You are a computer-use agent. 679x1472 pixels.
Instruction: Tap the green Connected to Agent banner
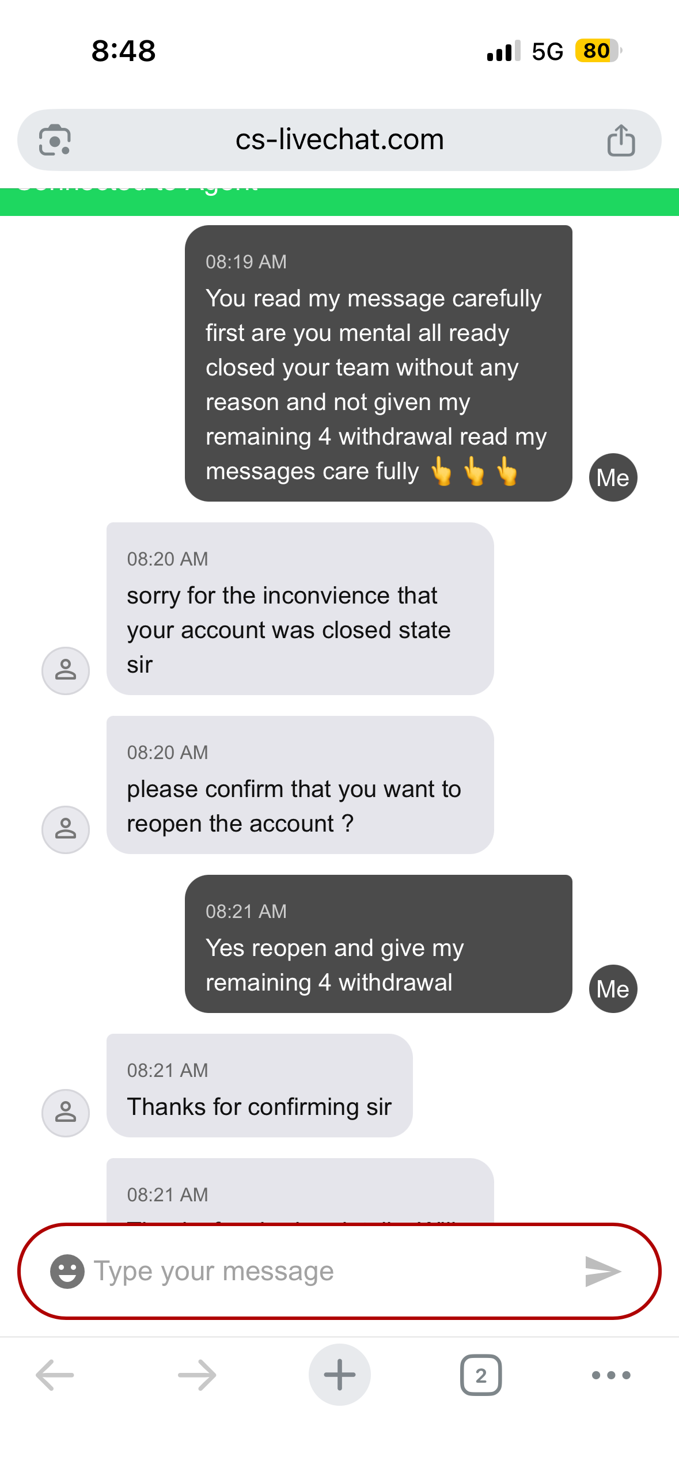[339, 202]
